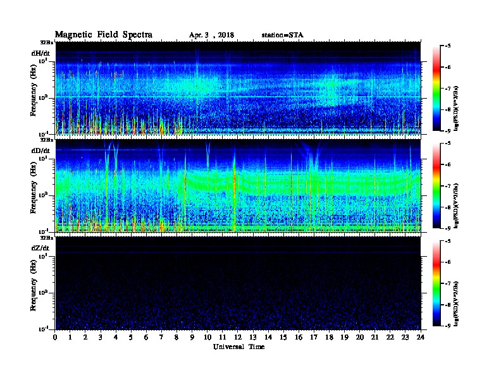The width and height of the screenshot is (501, 387).
Task: Click the log PSD unit label beside dH/dt color scale
Action: click(457, 108)
